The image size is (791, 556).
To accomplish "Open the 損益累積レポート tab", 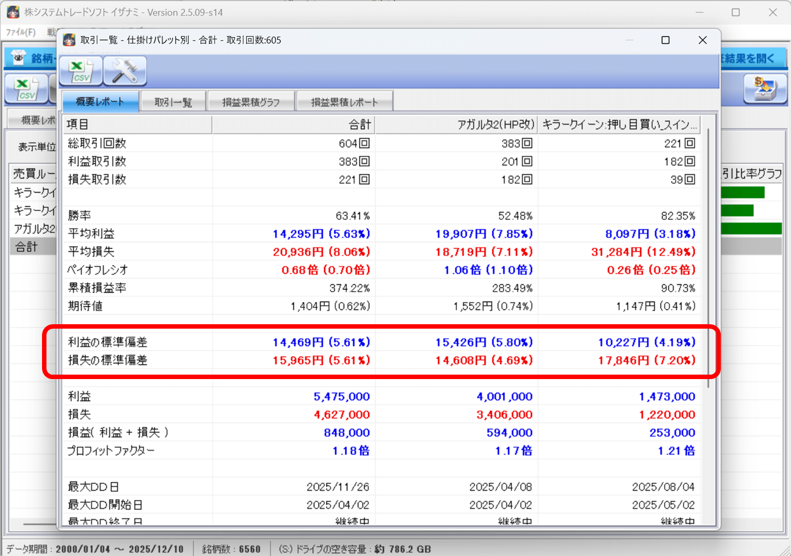I will click(x=345, y=102).
